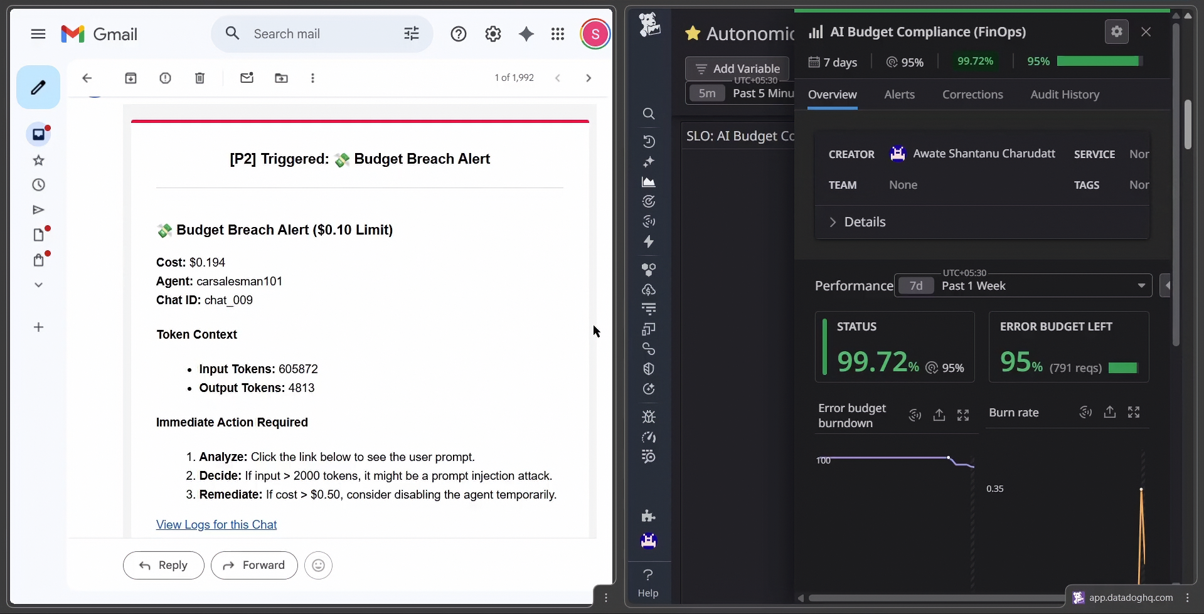
Task: Open the Past 1 Week time range dropdown
Action: 1023,286
